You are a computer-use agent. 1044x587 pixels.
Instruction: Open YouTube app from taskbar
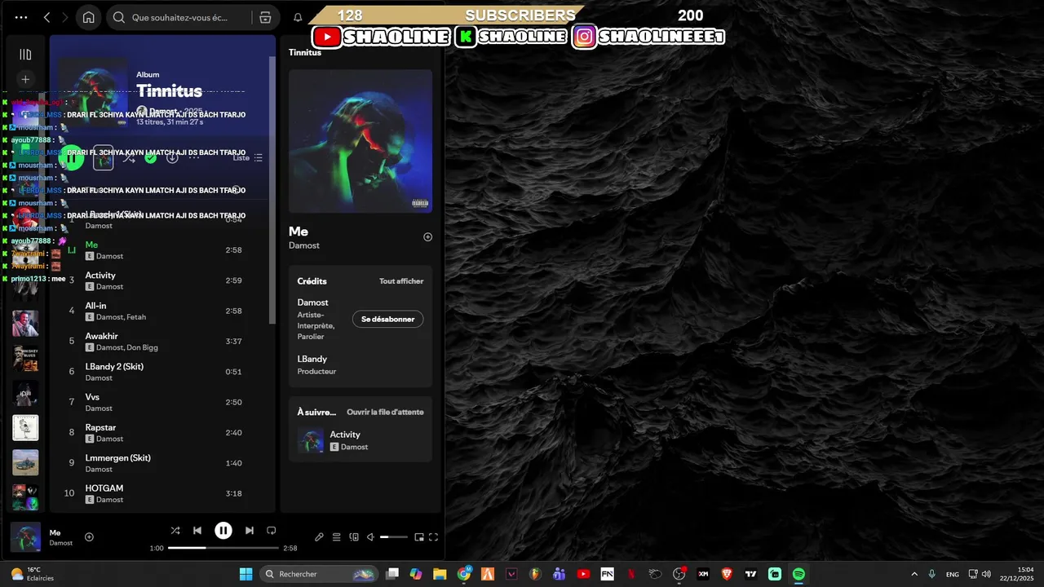583,574
